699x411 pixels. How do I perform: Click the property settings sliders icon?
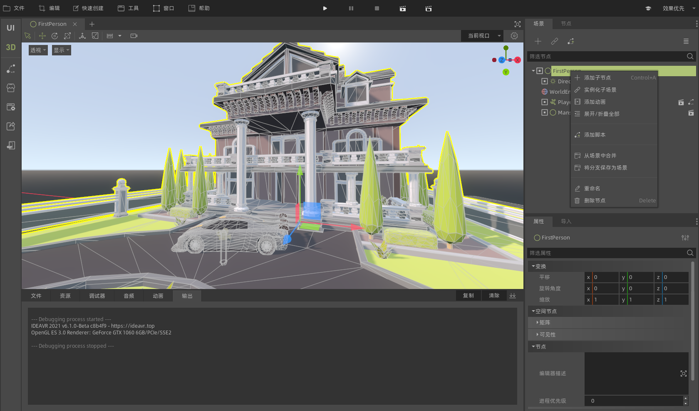(685, 238)
